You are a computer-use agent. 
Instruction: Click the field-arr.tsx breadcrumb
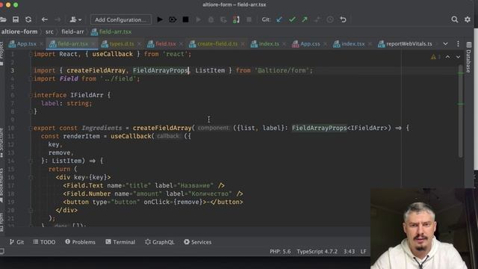point(111,31)
